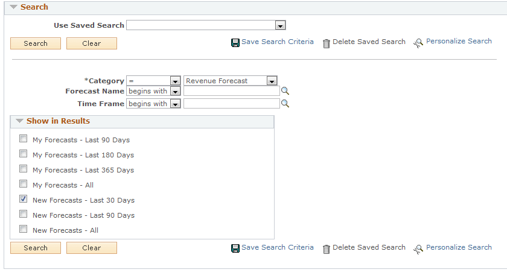Click the bottom Personalize Search wrench icon
The height and width of the screenshot is (278, 507).
click(x=418, y=249)
